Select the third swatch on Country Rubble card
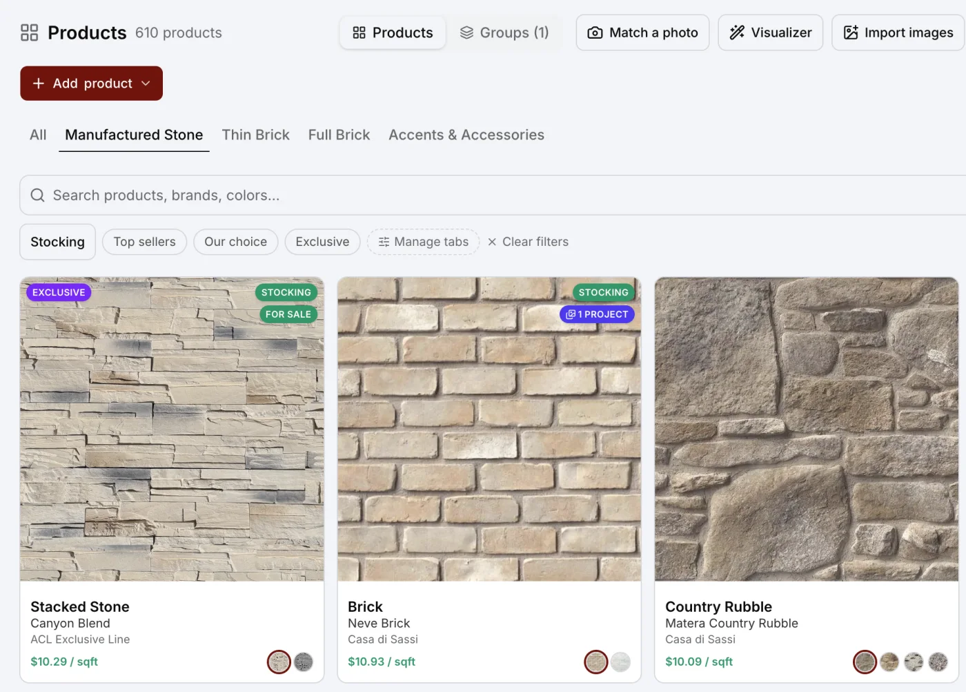 (x=914, y=662)
